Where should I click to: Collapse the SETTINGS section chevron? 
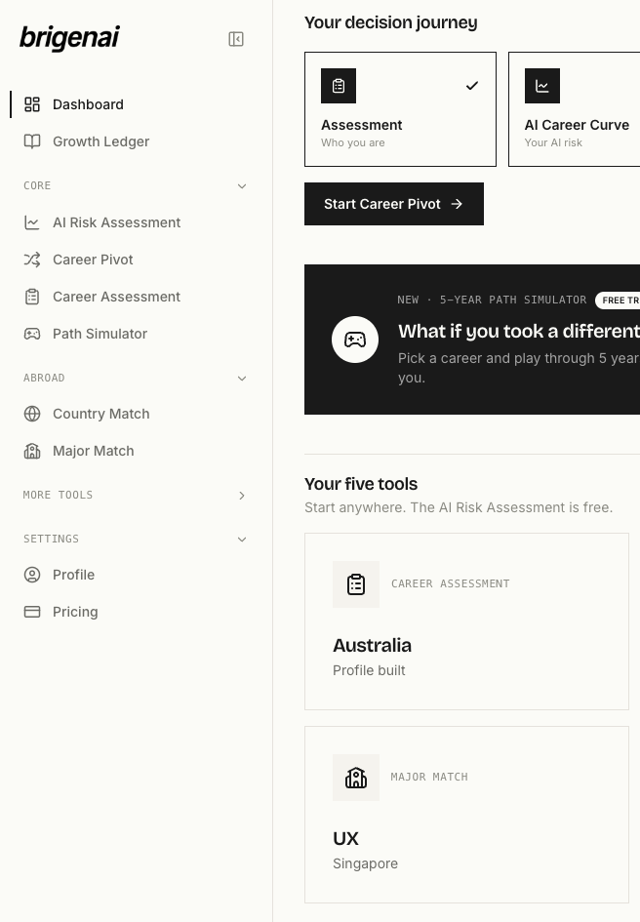pyautogui.click(x=242, y=540)
